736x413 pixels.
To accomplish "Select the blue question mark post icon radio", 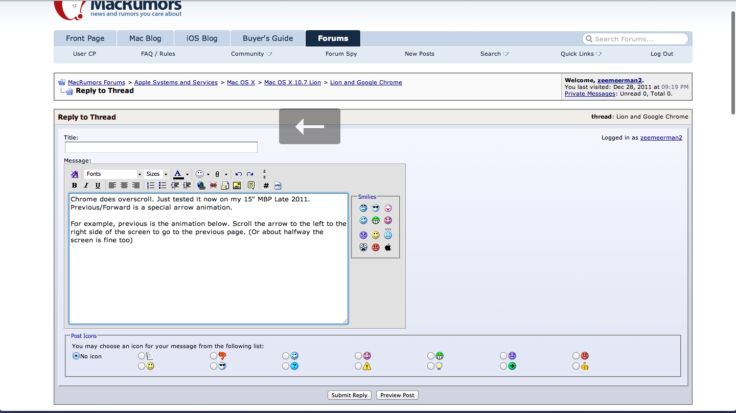I will coord(286,366).
